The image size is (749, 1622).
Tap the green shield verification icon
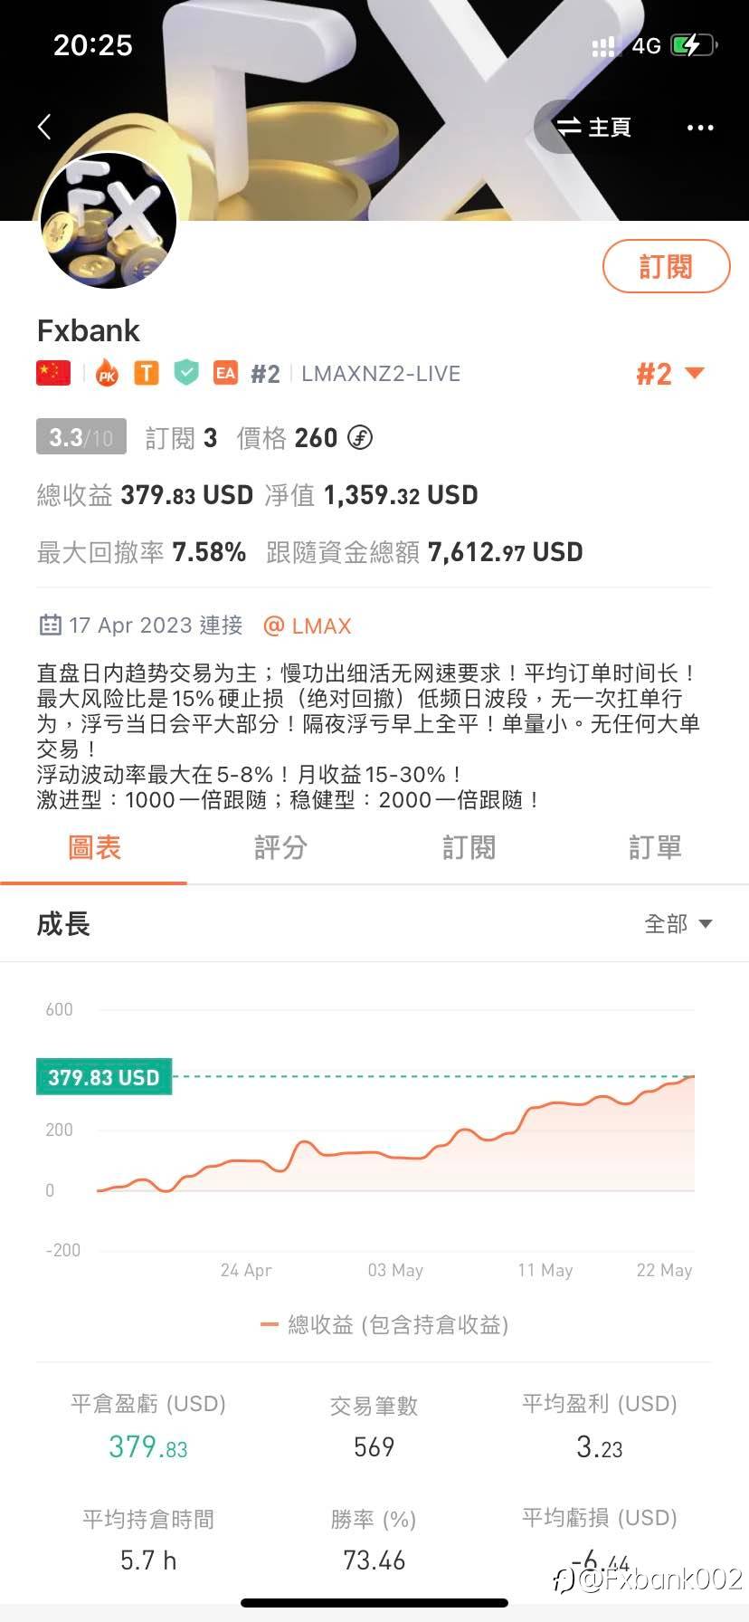click(186, 373)
